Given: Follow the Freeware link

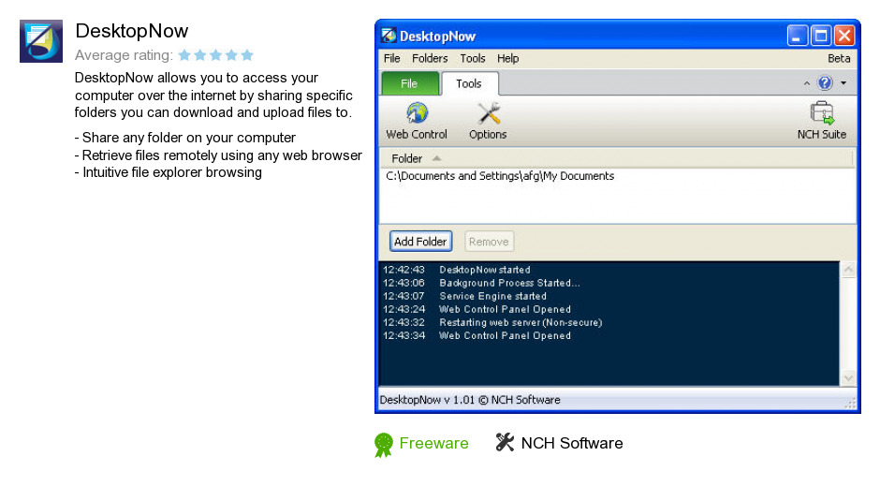Looking at the screenshot, I should pos(433,443).
